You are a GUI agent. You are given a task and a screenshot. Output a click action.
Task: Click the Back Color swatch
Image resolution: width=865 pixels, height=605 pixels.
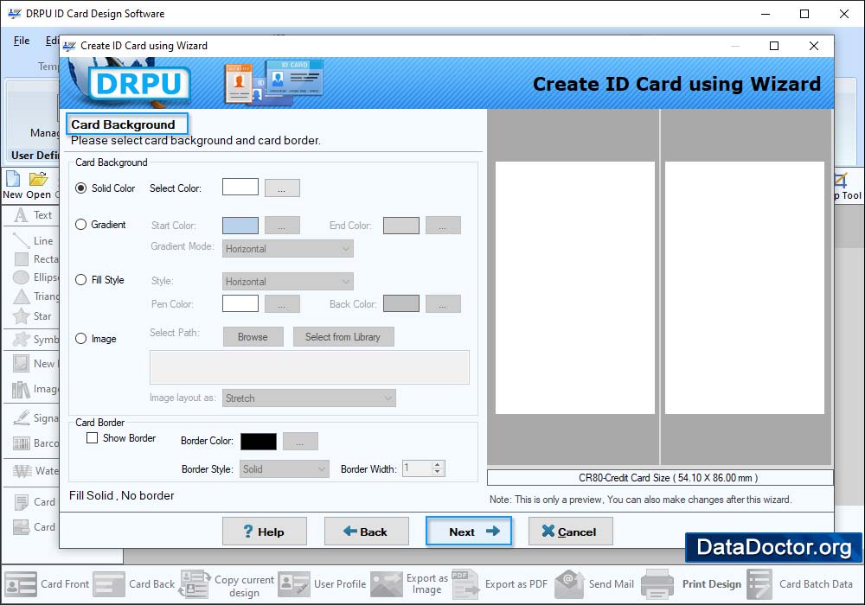(401, 303)
